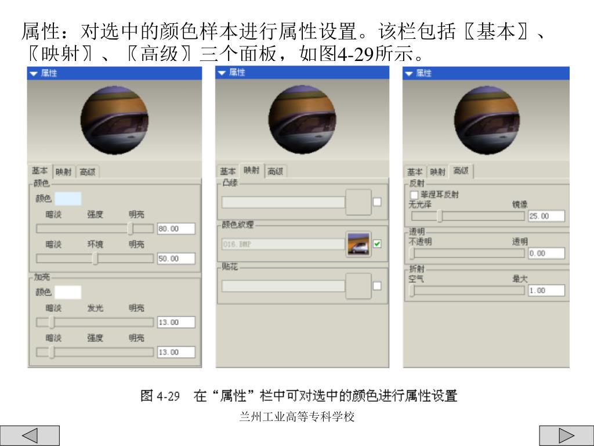
Task: Click the 兰州工业高等专科学校 footer text
Action: [297, 417]
